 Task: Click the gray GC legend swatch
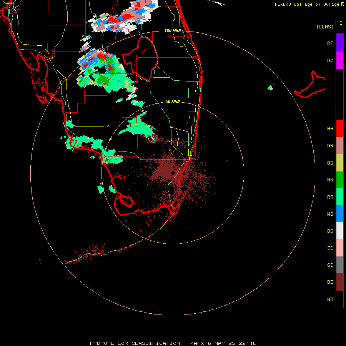point(339,265)
